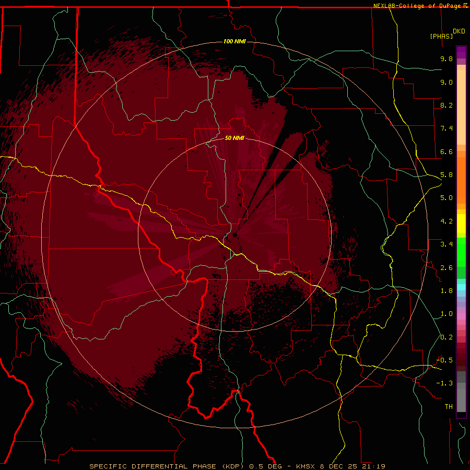Click the green segment of the color bar

pos(461,252)
